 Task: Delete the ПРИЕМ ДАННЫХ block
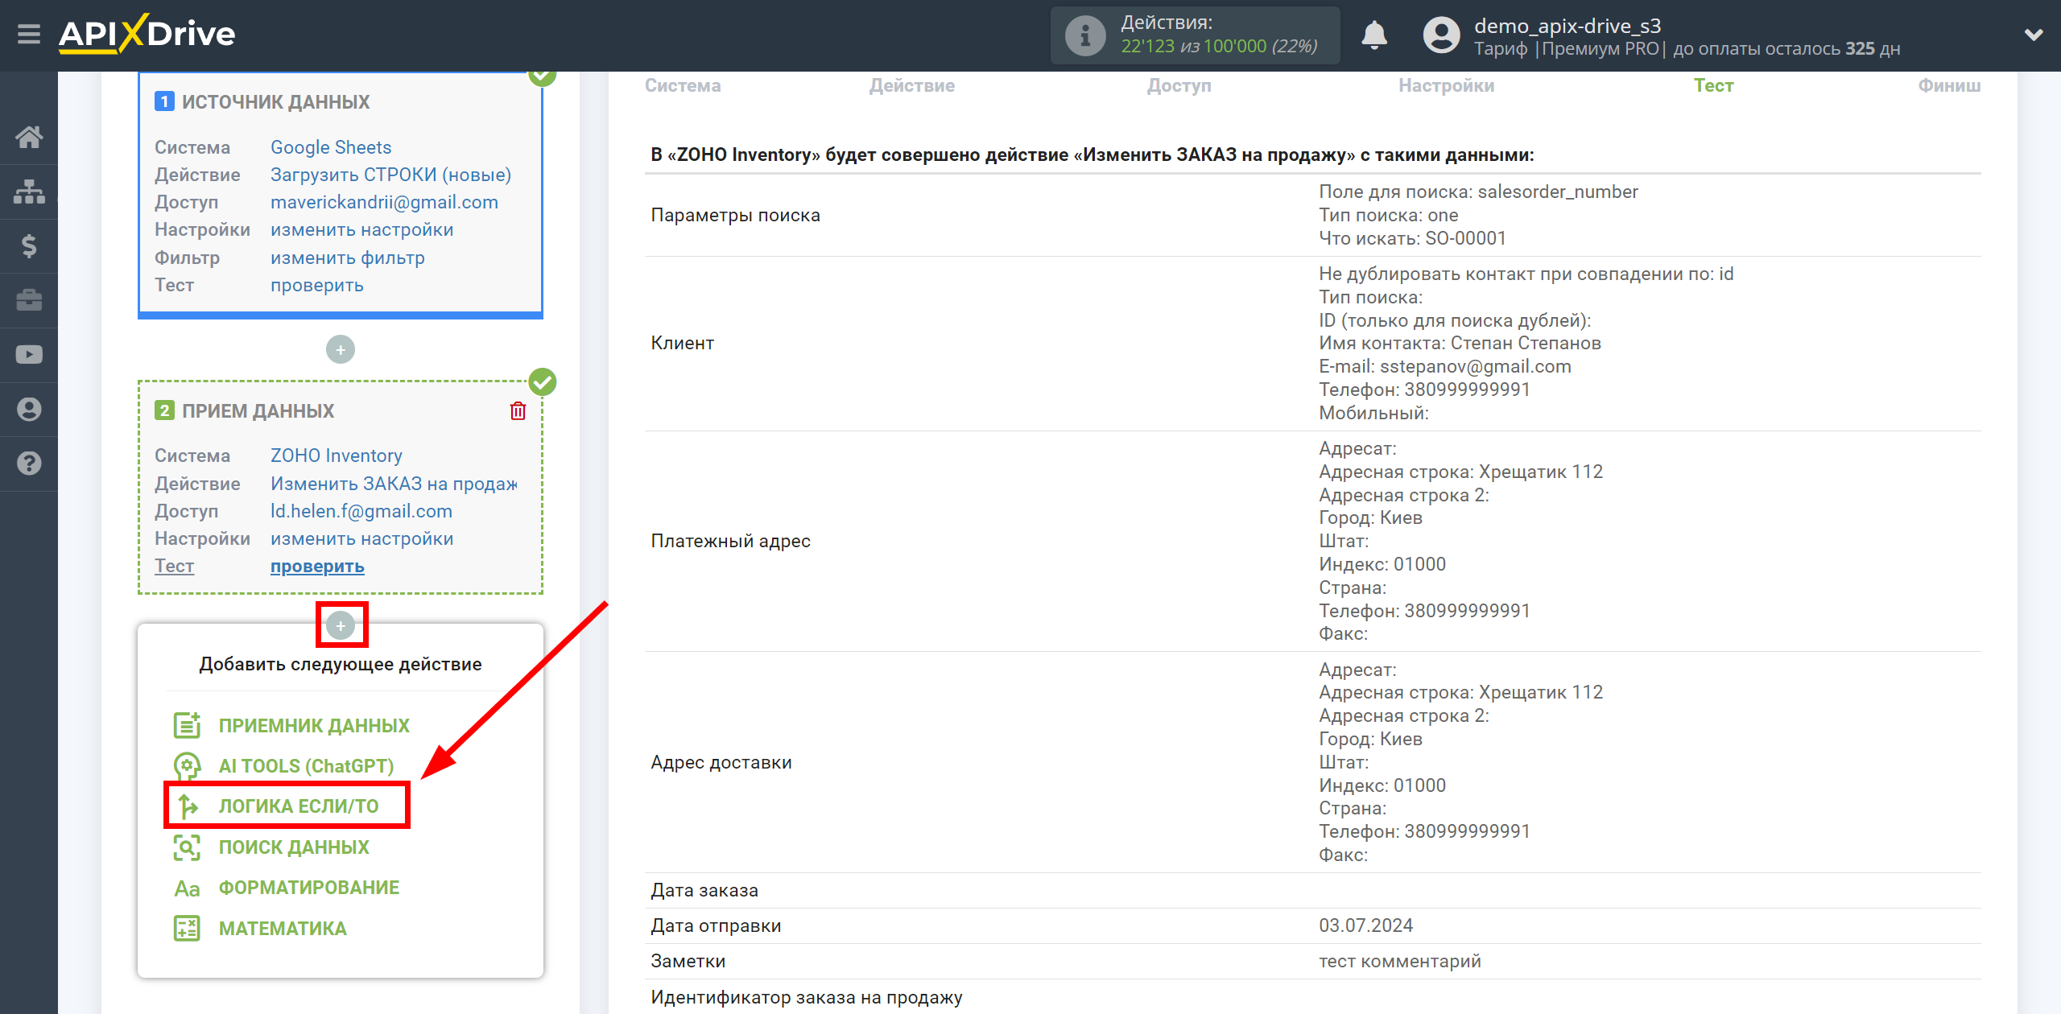click(x=518, y=411)
